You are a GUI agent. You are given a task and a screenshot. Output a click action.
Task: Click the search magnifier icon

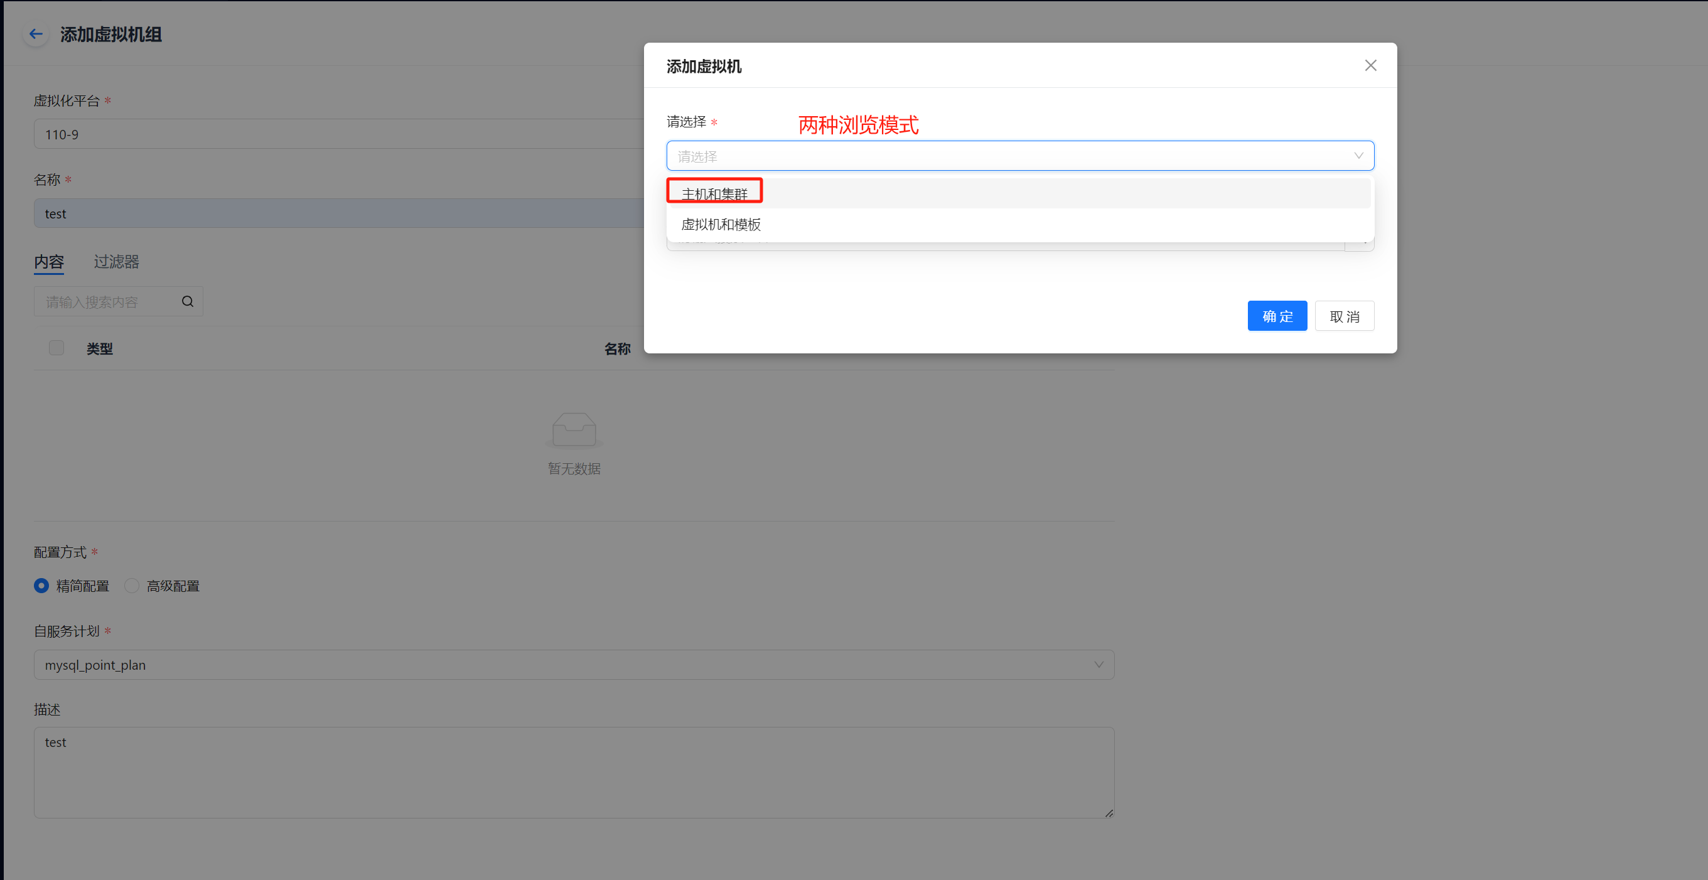click(x=188, y=302)
